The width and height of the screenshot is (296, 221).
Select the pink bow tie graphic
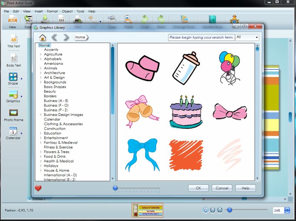(230, 112)
